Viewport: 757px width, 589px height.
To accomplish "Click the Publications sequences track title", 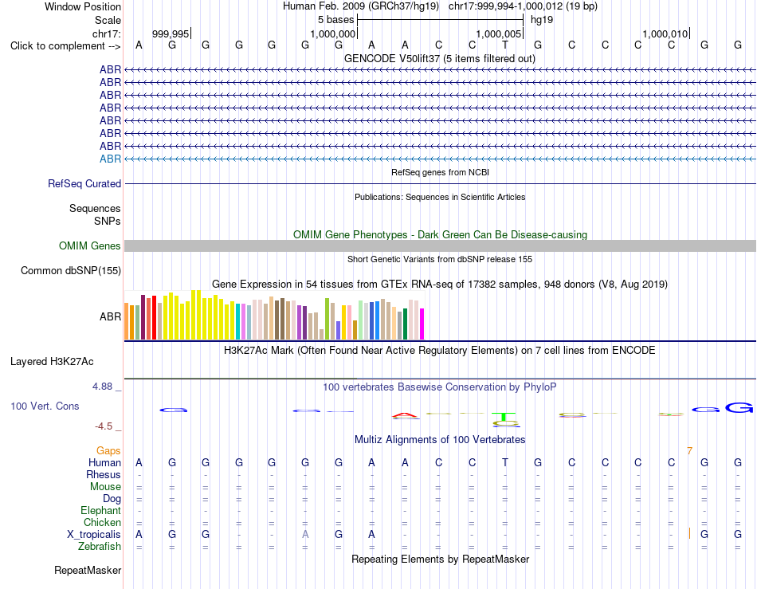I will [440, 197].
